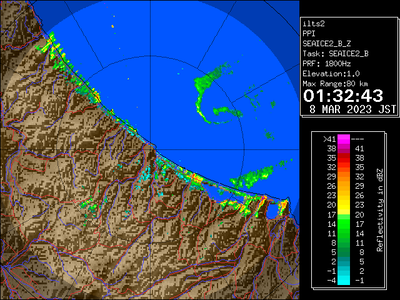Click the '>41' legend label
This screenshot has width=400, height=300.
tap(329, 139)
